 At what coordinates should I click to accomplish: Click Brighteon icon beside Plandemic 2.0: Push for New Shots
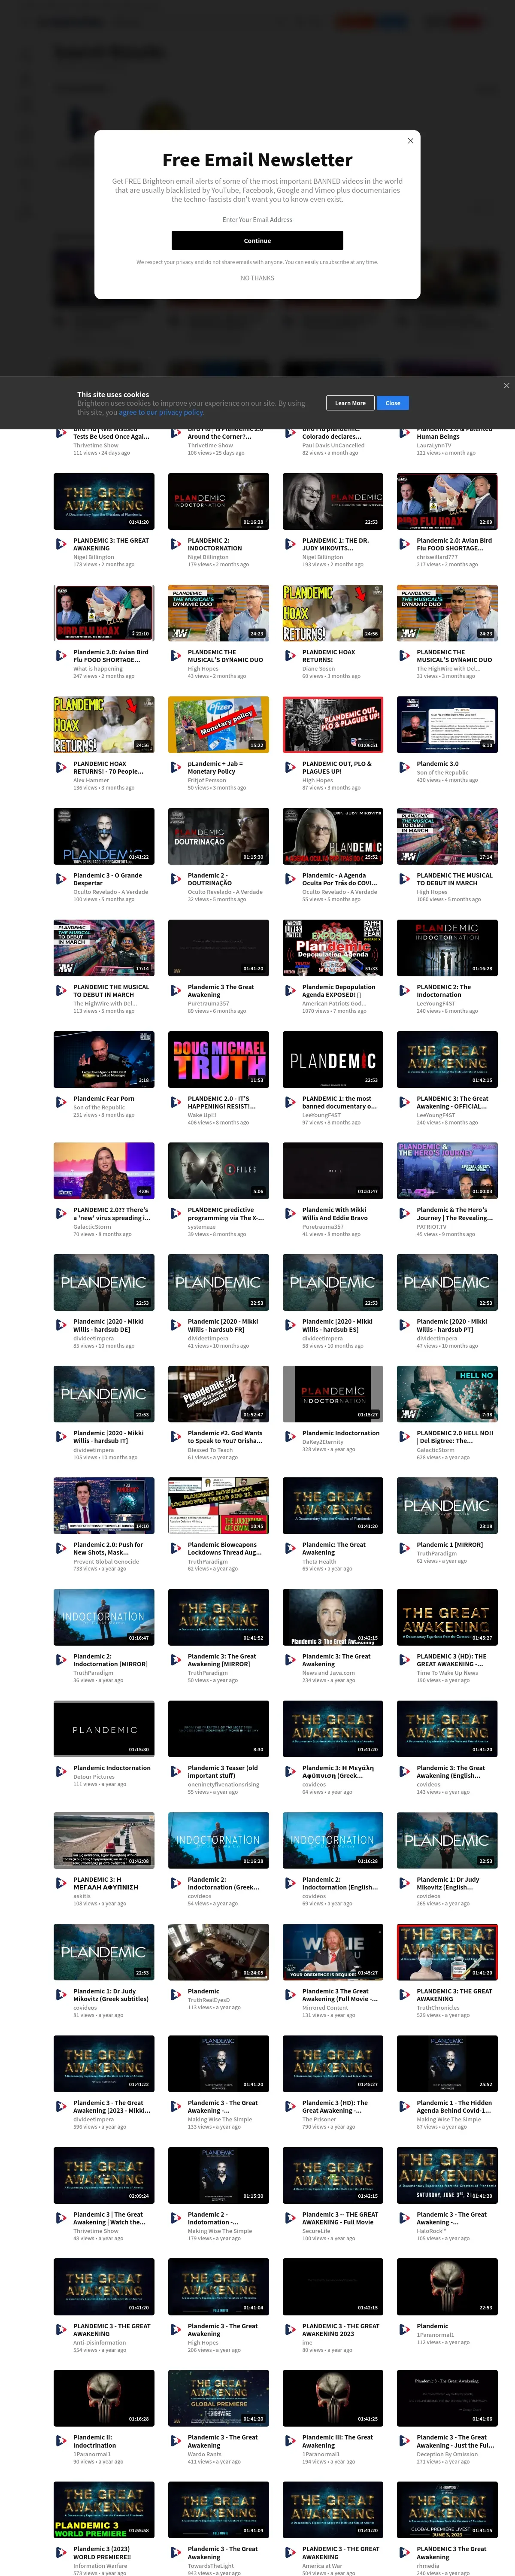click(x=62, y=1549)
